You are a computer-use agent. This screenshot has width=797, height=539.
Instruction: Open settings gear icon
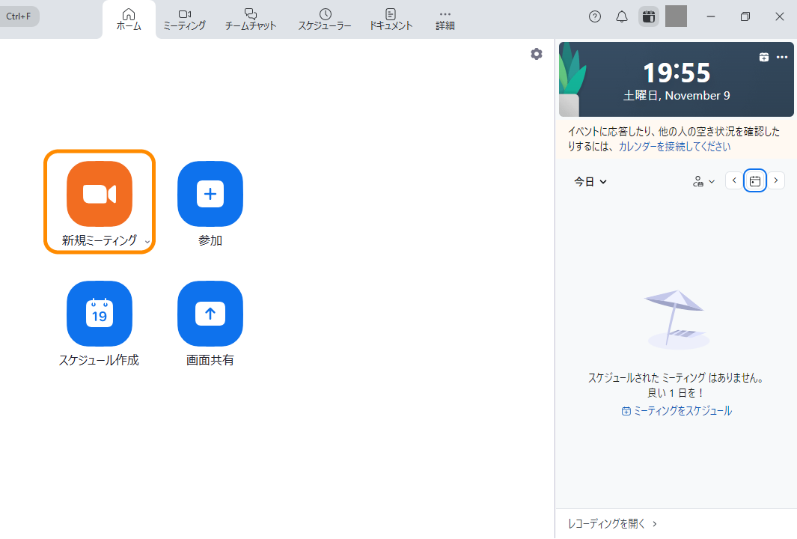coord(537,54)
